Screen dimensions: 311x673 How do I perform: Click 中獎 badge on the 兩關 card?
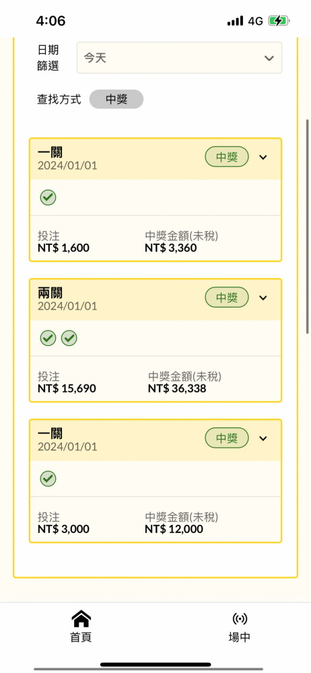pos(227,297)
